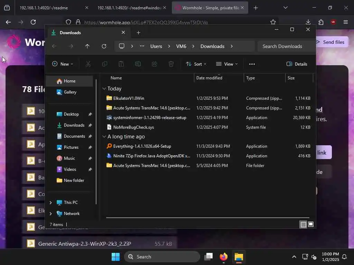Go back in File Explorer navigation
Screen dimensions: 354x265
(x=54, y=46)
